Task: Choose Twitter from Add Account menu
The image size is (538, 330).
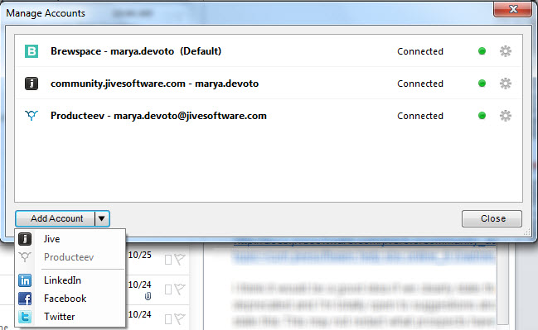Action: pyautogui.click(x=70, y=317)
